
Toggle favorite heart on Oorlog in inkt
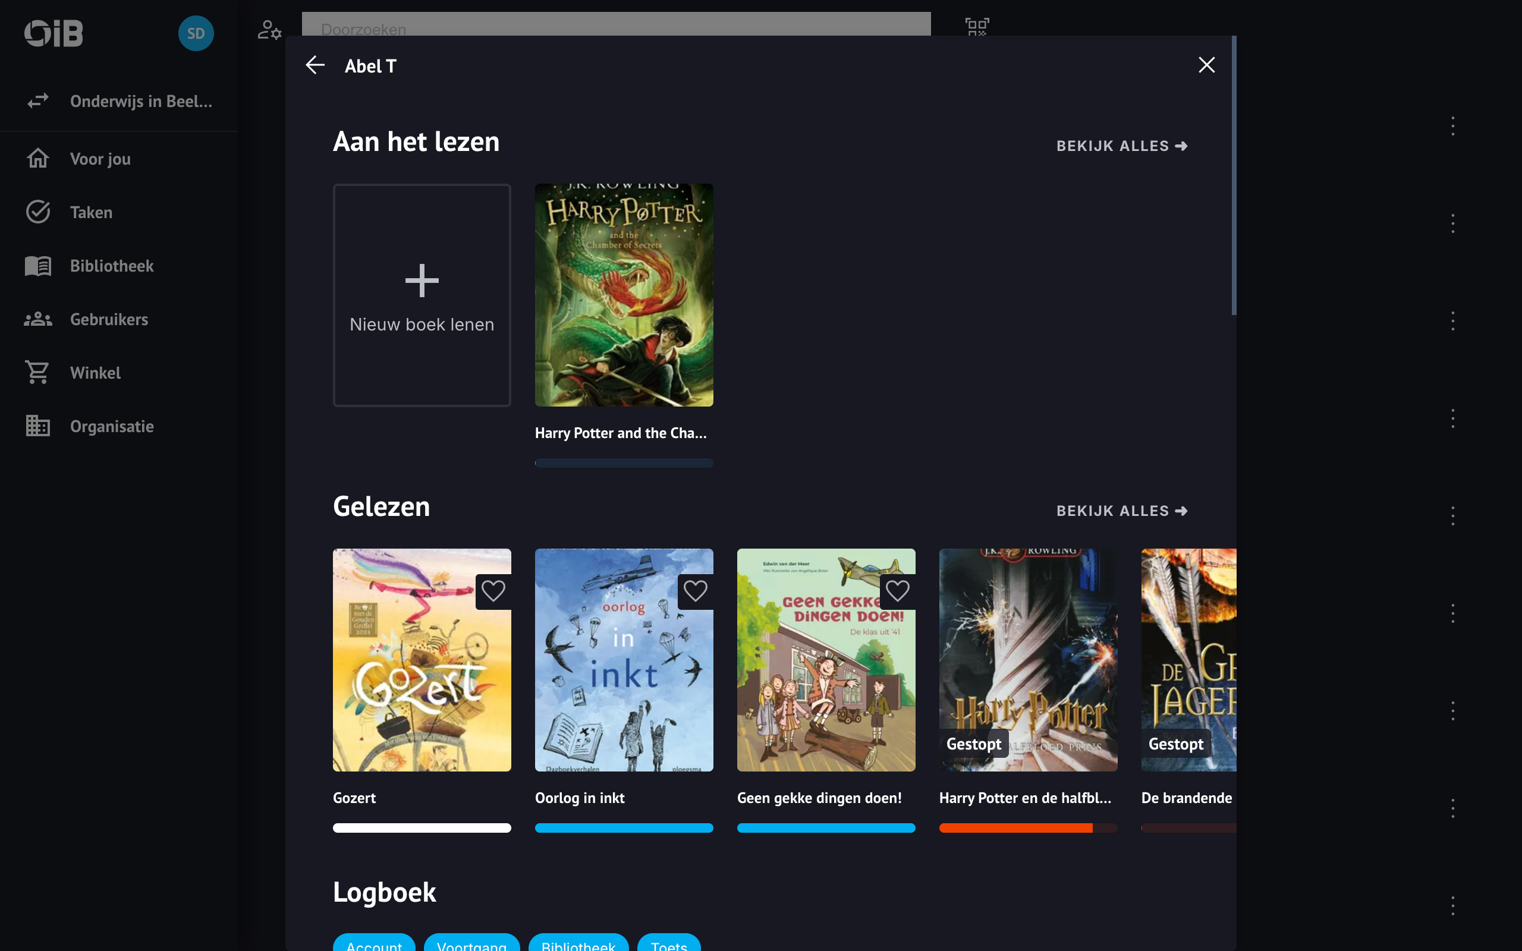click(695, 591)
